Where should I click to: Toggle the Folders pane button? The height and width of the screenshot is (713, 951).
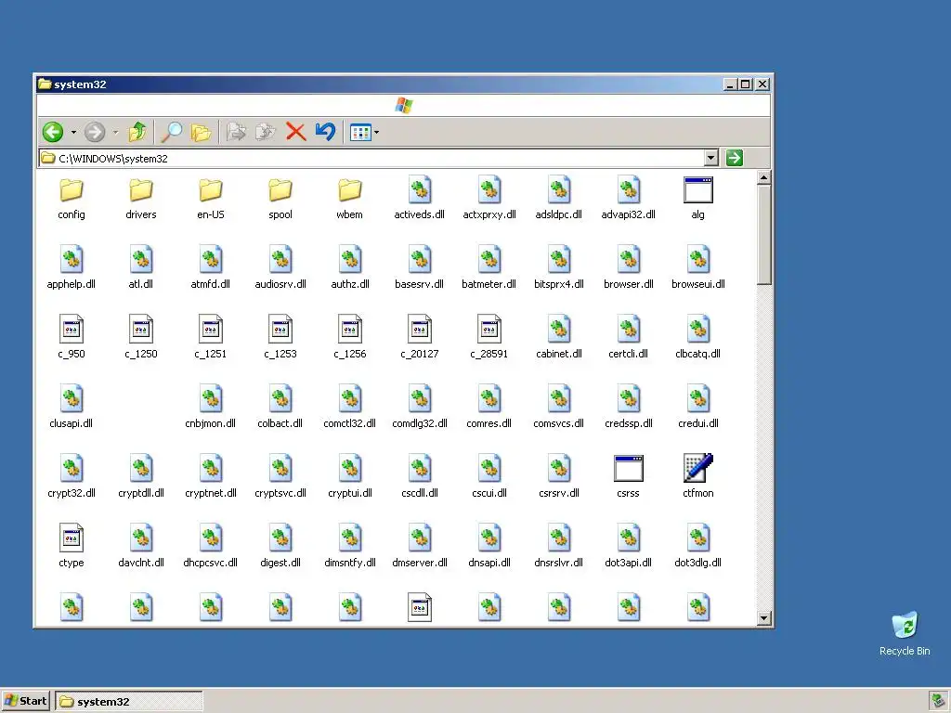click(201, 132)
